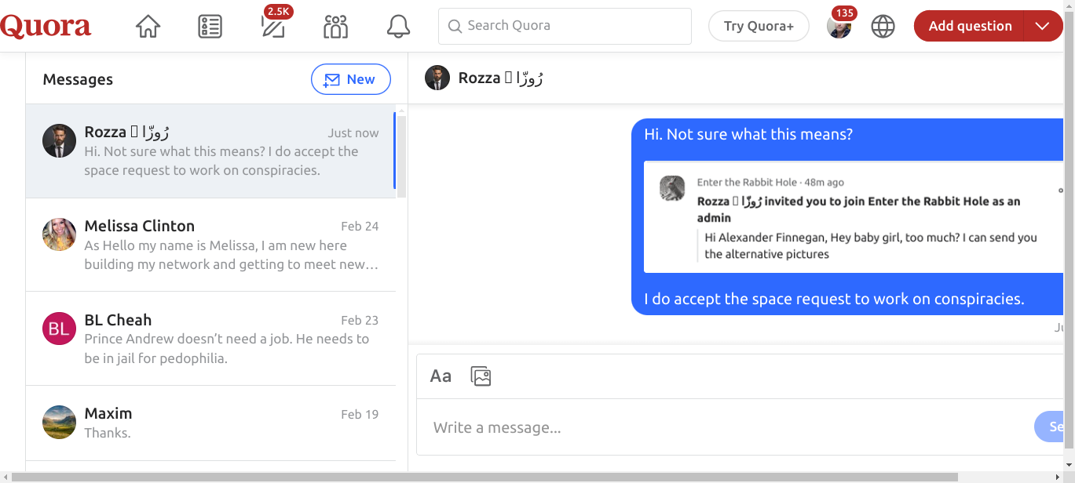Open the Enter the Rabbit Hole space icon
The height and width of the screenshot is (483, 1075).
[672, 188]
